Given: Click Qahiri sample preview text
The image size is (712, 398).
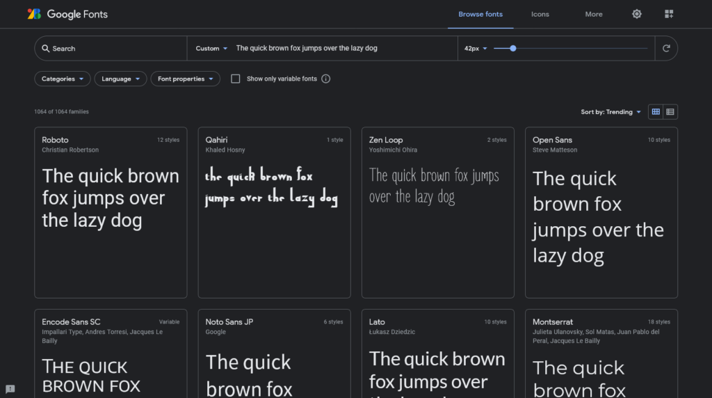Looking at the screenshot, I should click(x=272, y=186).
